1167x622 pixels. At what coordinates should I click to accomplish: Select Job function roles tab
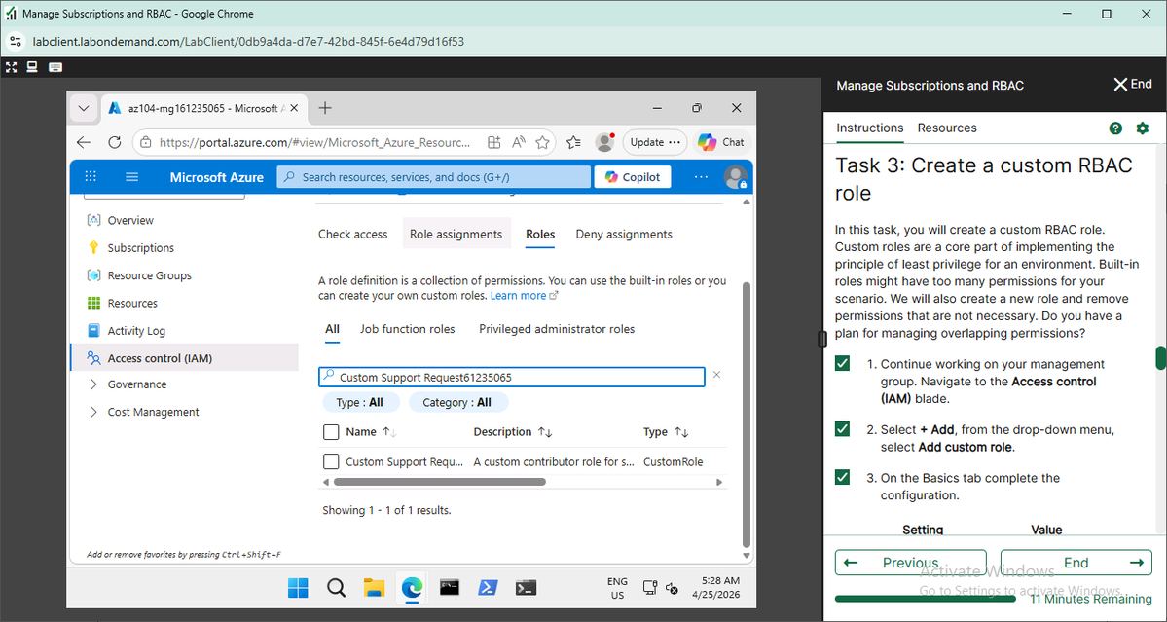point(407,329)
